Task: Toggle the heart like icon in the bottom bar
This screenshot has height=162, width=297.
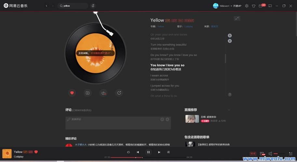Action: coord(36,152)
